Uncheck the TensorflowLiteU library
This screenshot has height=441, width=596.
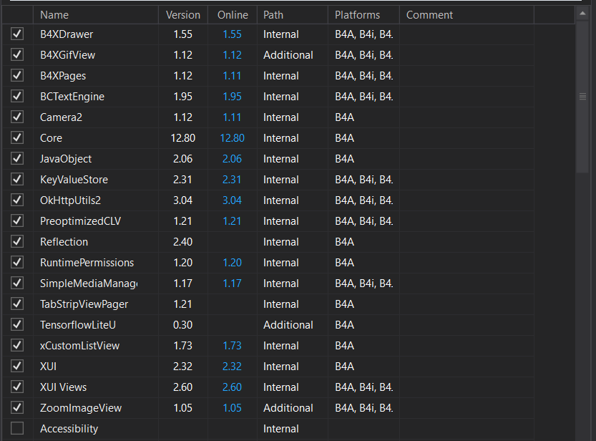pos(16,324)
